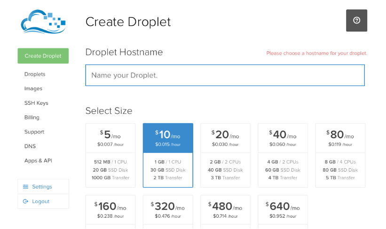Image resolution: width=386 pixels, height=229 pixels.
Task: Open DNS in the sidebar
Action: (30, 146)
